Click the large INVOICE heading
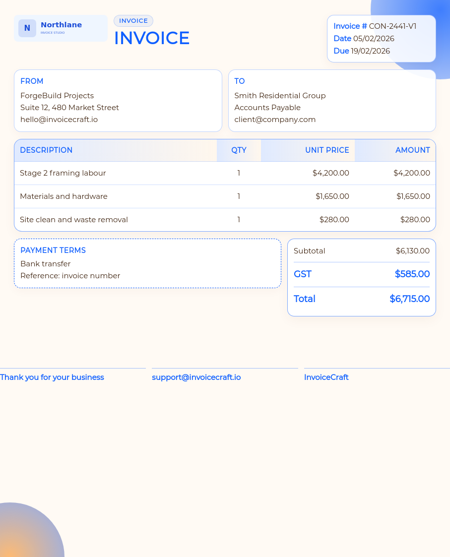Image resolution: width=450 pixels, height=557 pixels. click(x=152, y=38)
